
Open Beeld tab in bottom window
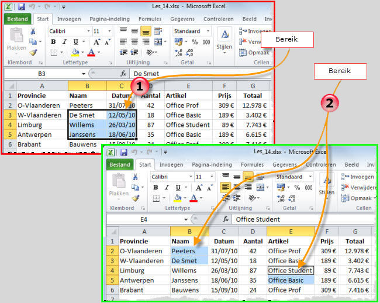coord(351,164)
